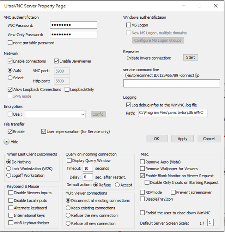Check Disable Viewers inputs
Screen dimensions: 225x232
11,193
